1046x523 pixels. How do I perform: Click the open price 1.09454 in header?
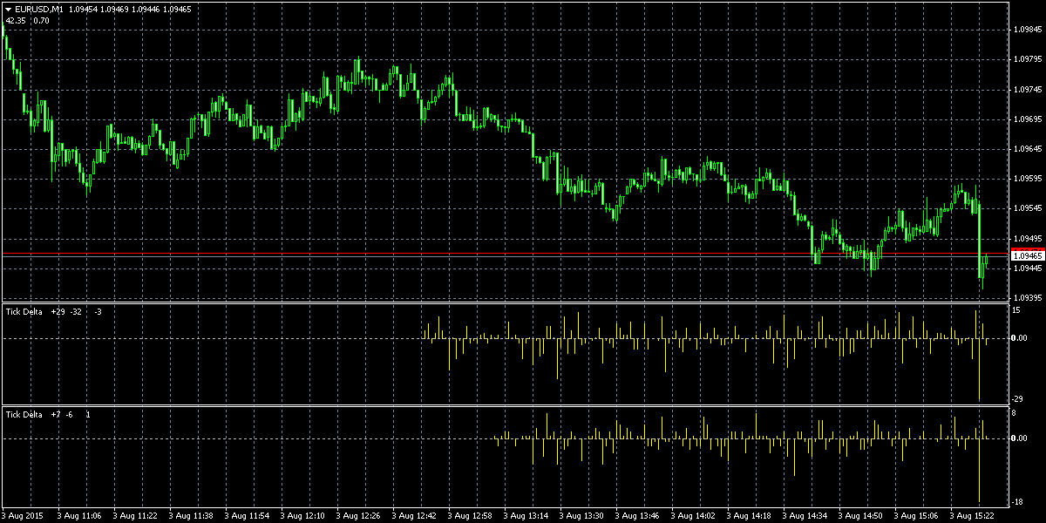coord(85,9)
